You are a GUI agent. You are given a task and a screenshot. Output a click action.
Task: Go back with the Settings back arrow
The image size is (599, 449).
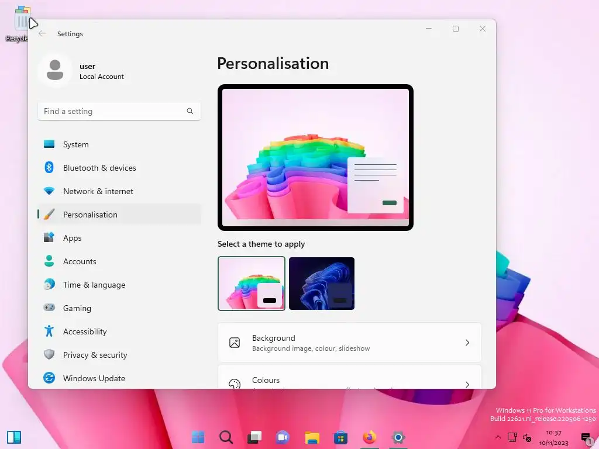click(x=42, y=33)
